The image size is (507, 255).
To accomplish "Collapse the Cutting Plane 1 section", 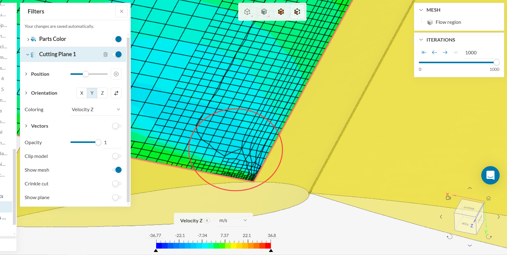I will 28,55.
